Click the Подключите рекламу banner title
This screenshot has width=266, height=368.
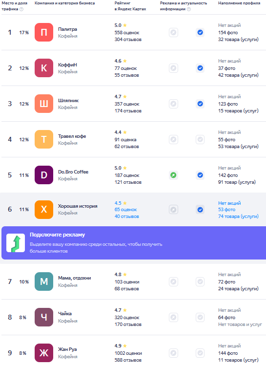58,235
